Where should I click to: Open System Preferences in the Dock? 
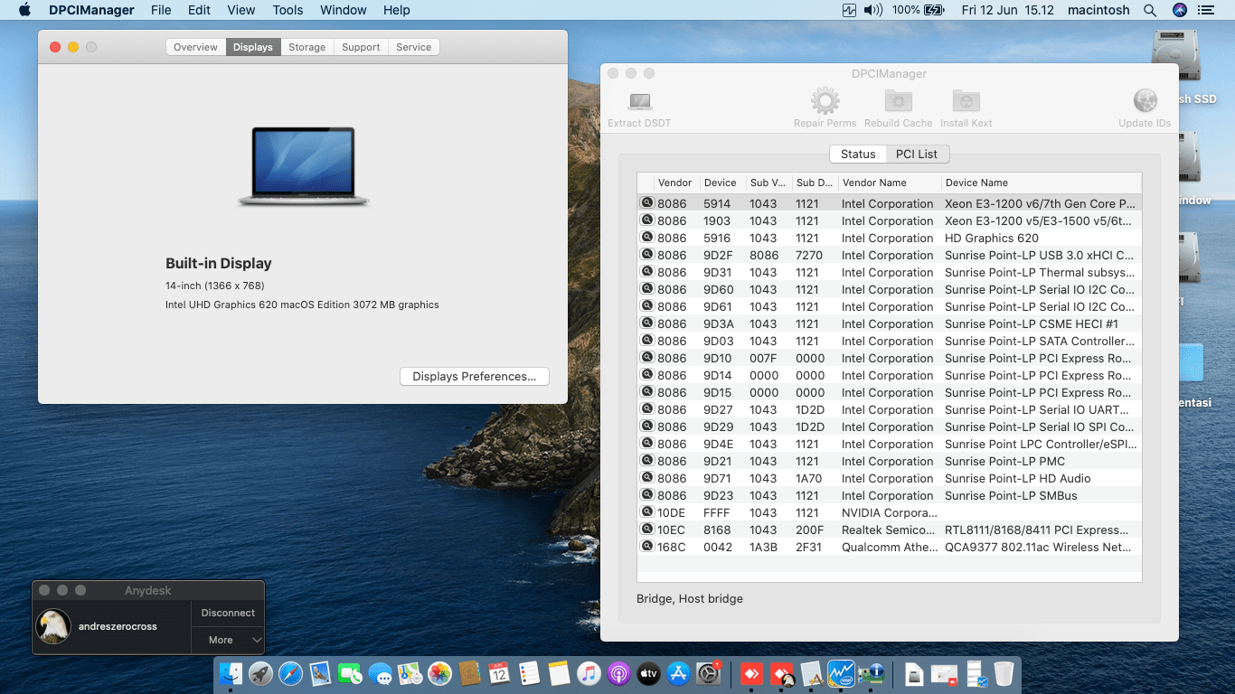pos(708,673)
